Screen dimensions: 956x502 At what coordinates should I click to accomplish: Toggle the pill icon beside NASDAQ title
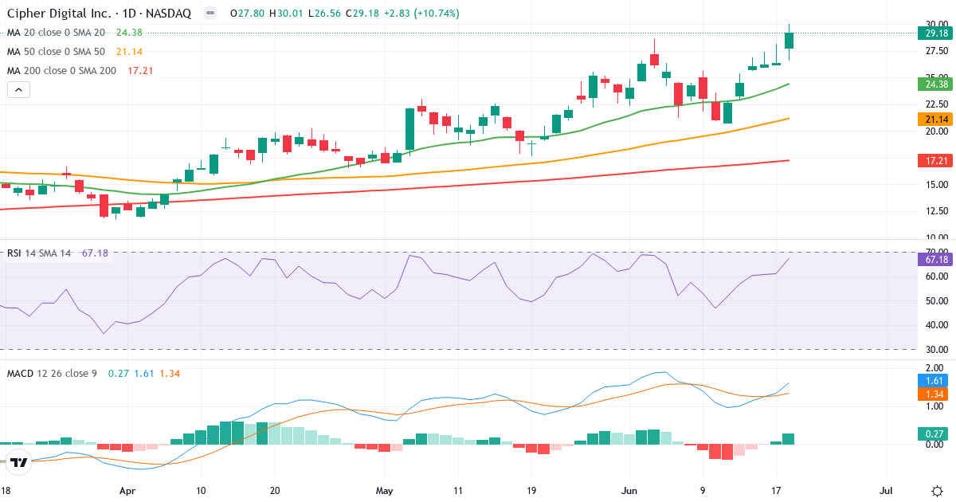tap(210, 14)
